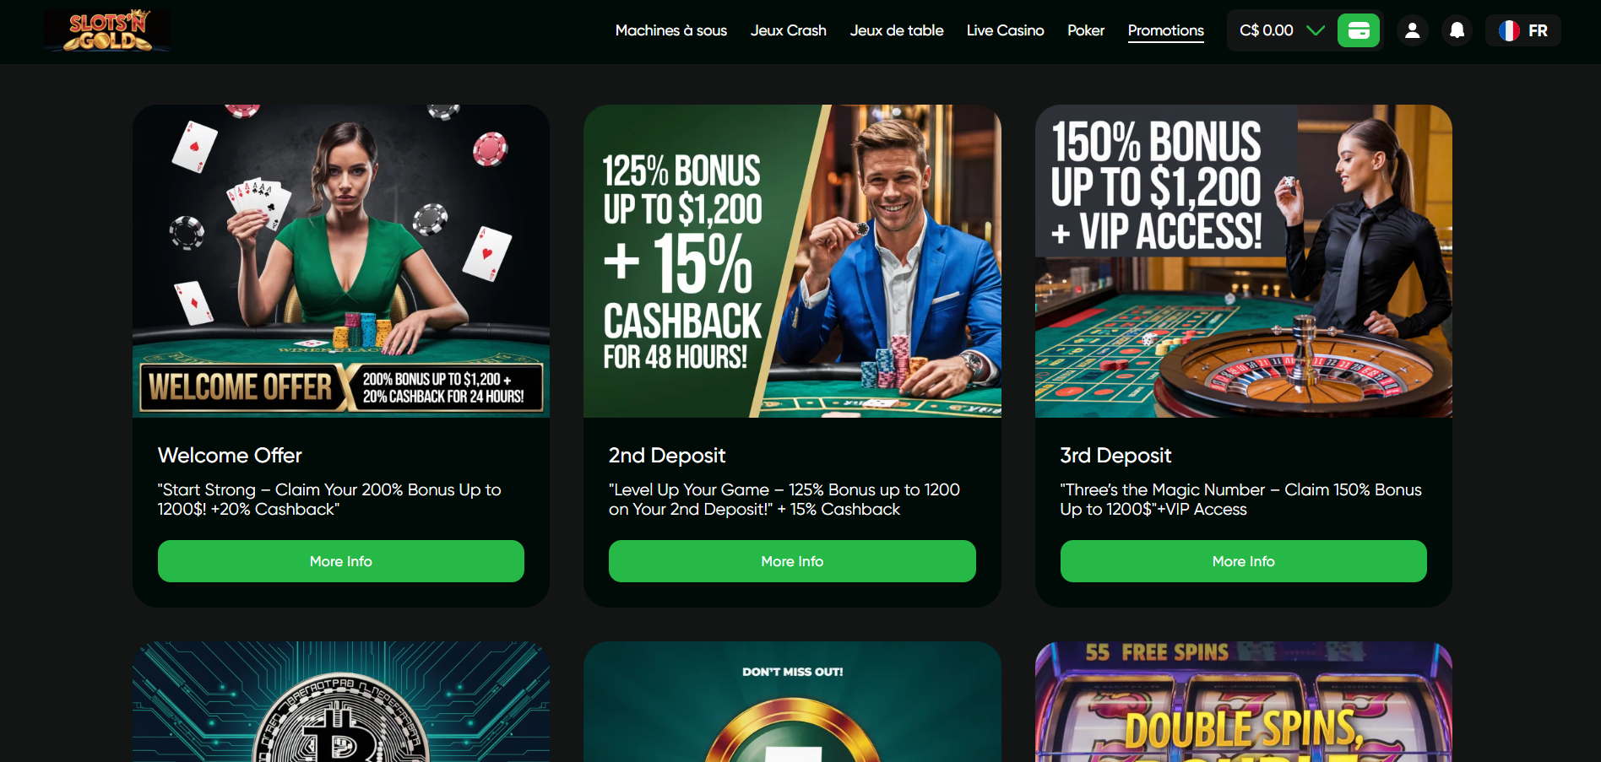The width and height of the screenshot is (1601, 762).
Task: Open the Machines à sous menu
Action: [x=671, y=30]
